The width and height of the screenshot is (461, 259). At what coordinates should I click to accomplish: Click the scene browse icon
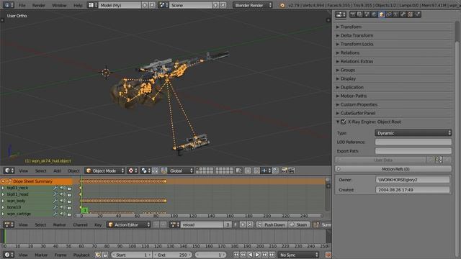point(164,5)
